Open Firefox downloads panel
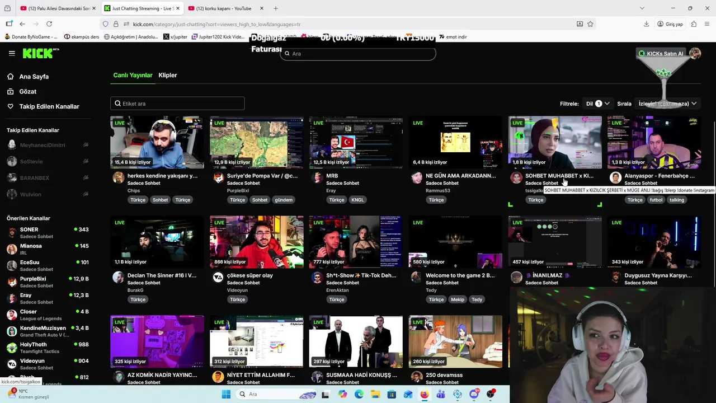Viewport: 716px width, 403px height. pyautogui.click(x=646, y=24)
